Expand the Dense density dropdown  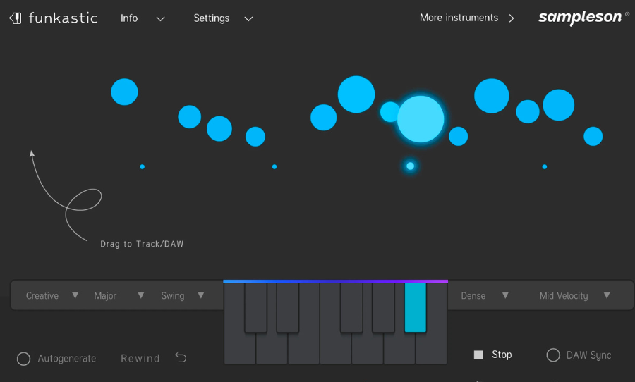pos(484,296)
